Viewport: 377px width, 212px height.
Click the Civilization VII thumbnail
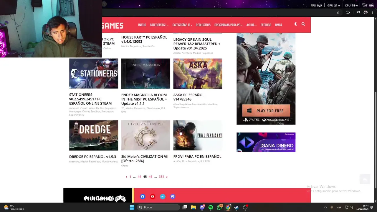[x=146, y=135]
